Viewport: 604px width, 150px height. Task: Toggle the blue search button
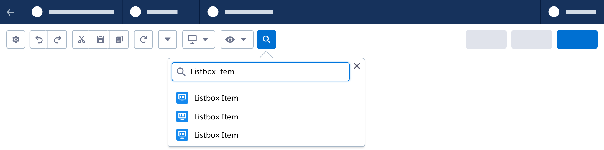click(x=267, y=39)
